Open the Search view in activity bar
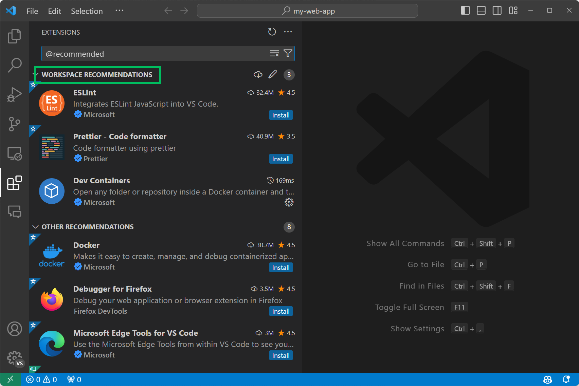This screenshot has height=386, width=579. [14, 65]
